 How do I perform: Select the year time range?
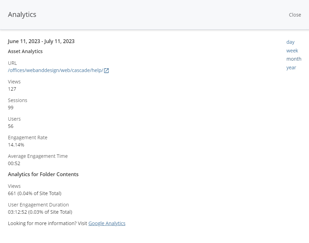(x=291, y=68)
